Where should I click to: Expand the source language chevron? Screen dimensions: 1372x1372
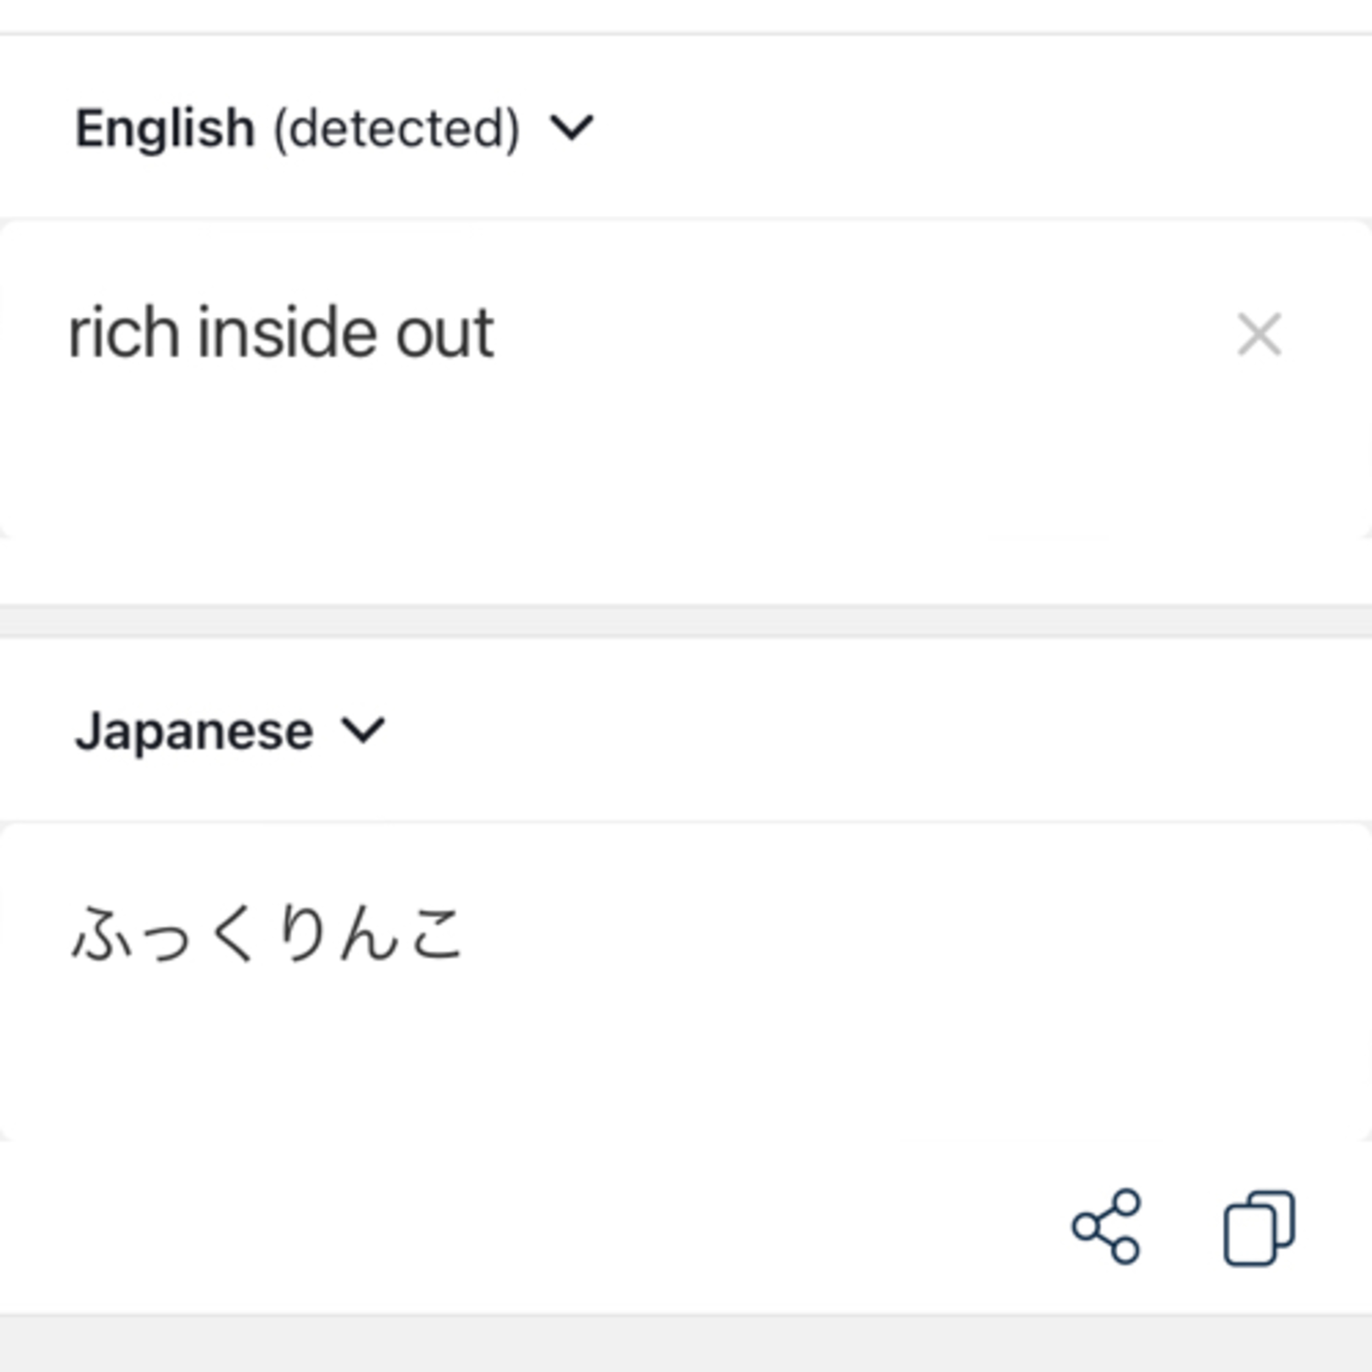pyautogui.click(x=572, y=129)
